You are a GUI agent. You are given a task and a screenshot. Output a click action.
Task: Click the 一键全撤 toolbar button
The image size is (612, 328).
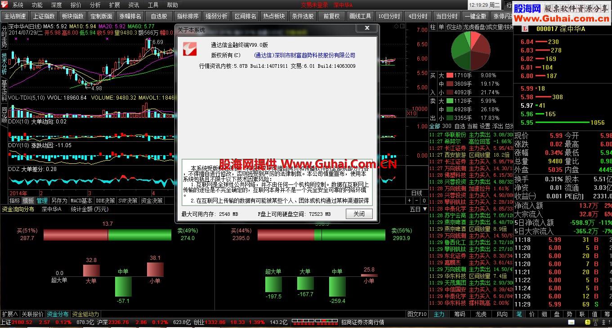tap(475, 16)
